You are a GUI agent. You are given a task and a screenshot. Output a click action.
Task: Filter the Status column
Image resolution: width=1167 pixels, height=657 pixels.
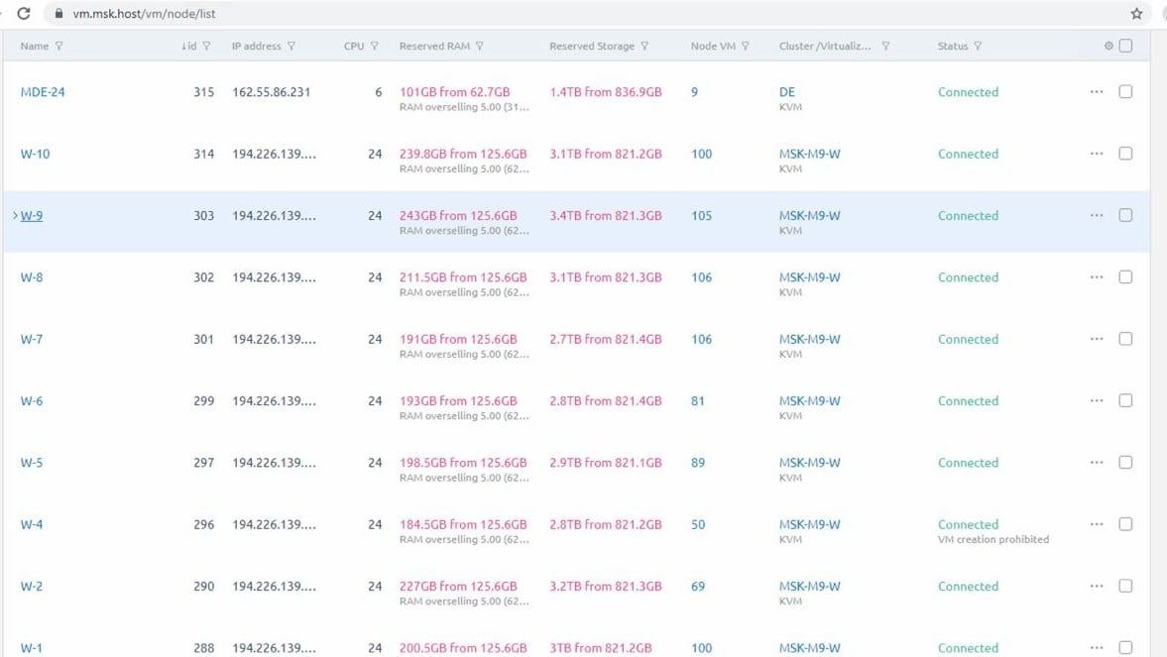coord(978,47)
